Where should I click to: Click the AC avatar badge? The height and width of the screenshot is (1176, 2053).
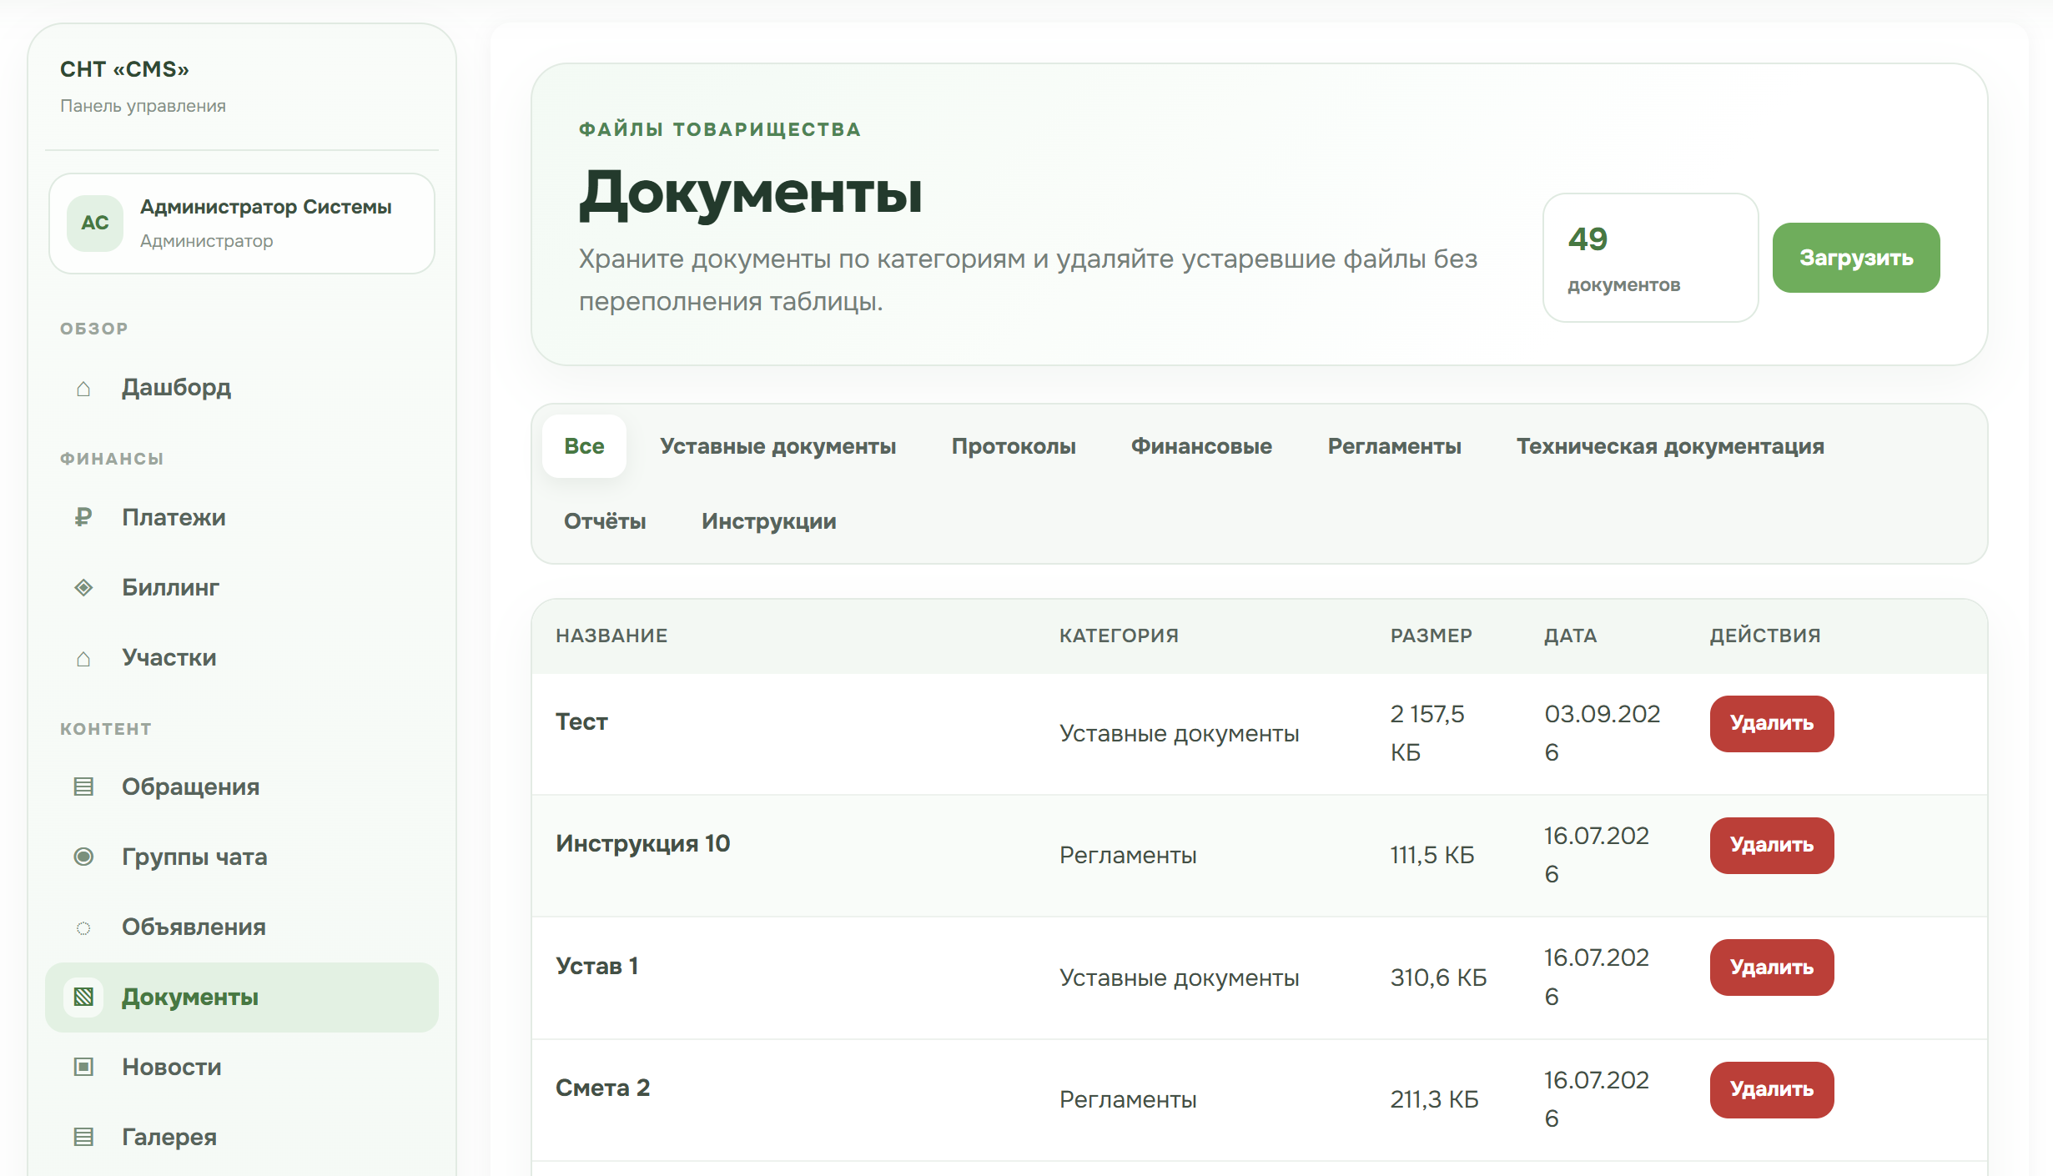(x=95, y=224)
